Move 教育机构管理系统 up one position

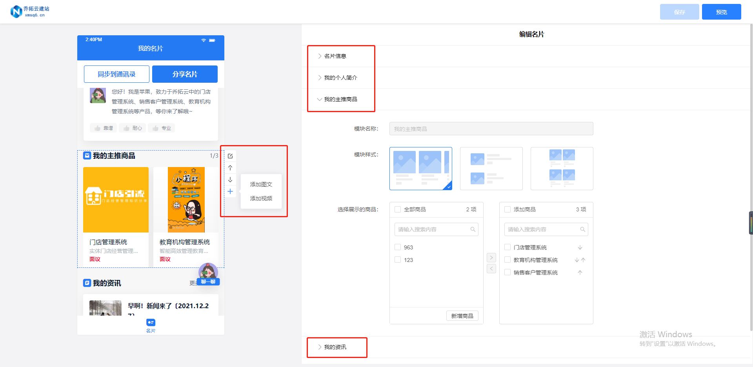(x=583, y=260)
